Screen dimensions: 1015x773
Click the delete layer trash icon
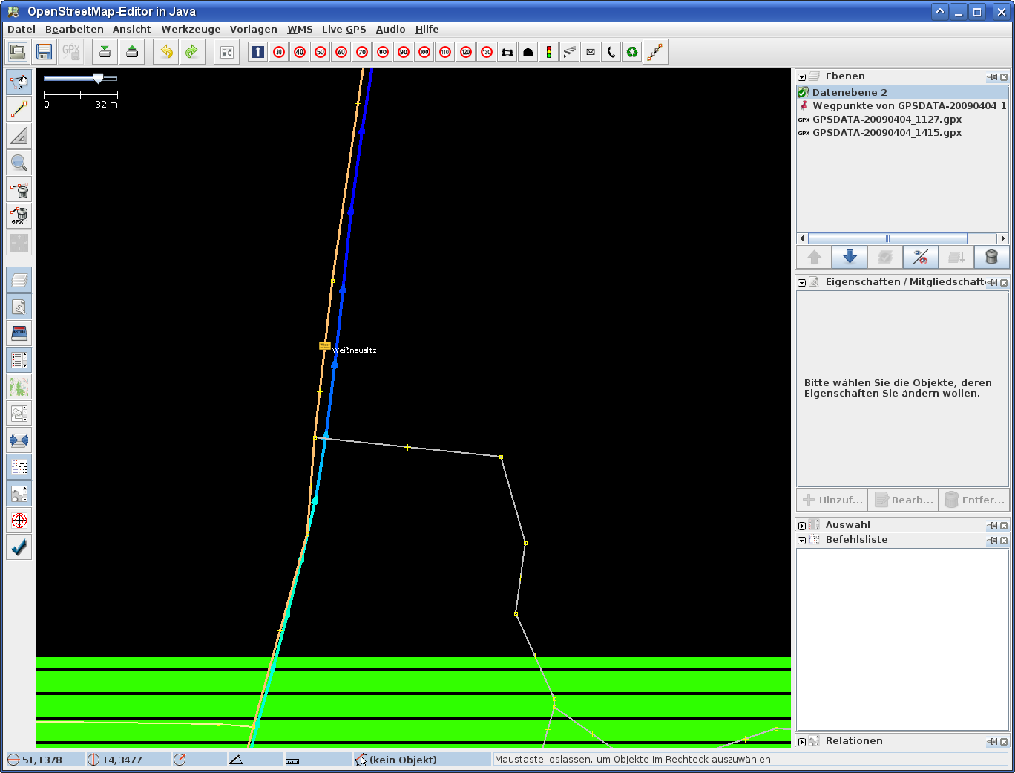[x=991, y=257]
